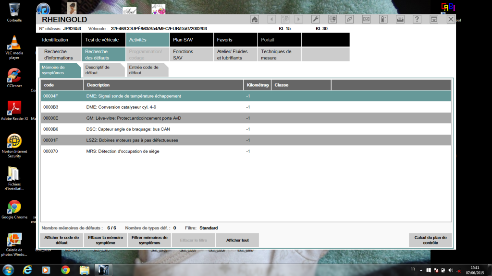The height and width of the screenshot is (276, 492).
Task: Click the printer icon in toolbar
Action: (x=400, y=19)
